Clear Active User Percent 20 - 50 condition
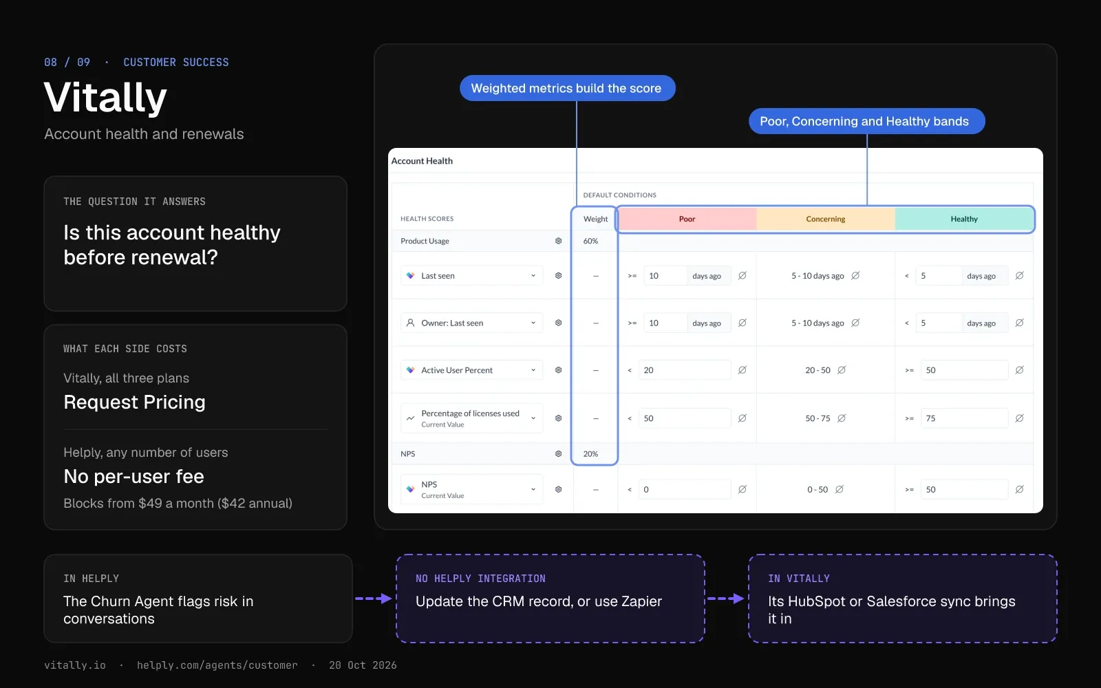Viewport: 1101px width, 688px height. [x=842, y=370]
